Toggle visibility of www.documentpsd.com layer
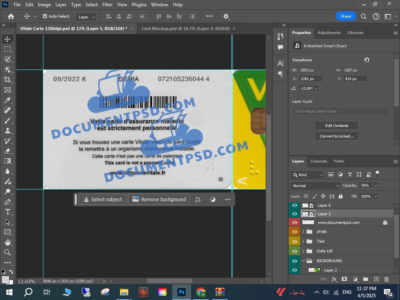Image resolution: width=400 pixels, height=300 pixels. point(295,222)
